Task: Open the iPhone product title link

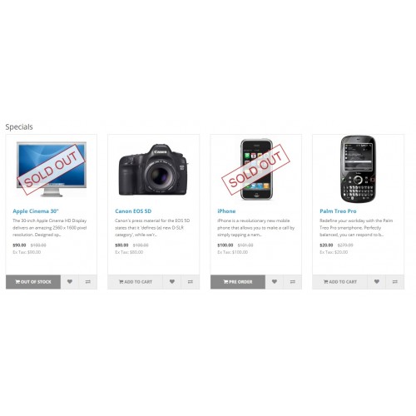Action: point(226,211)
